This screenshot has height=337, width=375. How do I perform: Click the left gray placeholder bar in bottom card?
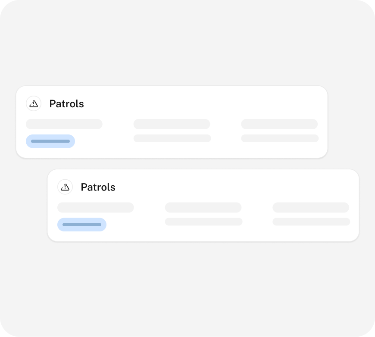pyautogui.click(x=96, y=208)
